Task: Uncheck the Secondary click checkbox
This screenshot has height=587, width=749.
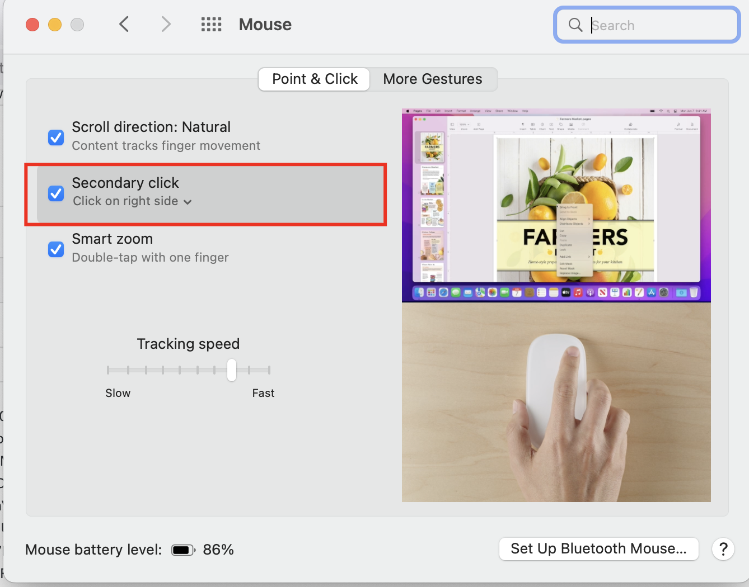Action: (56, 193)
